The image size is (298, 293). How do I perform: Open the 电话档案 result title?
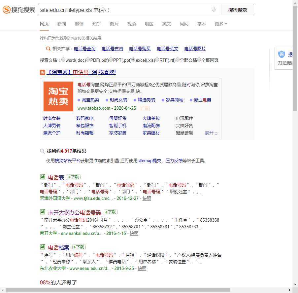click(58, 247)
